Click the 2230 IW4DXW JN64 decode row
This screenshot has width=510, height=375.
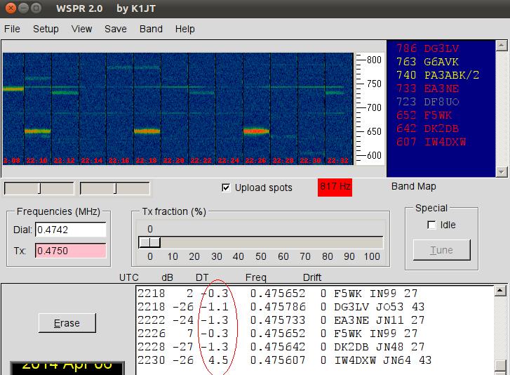click(285, 360)
